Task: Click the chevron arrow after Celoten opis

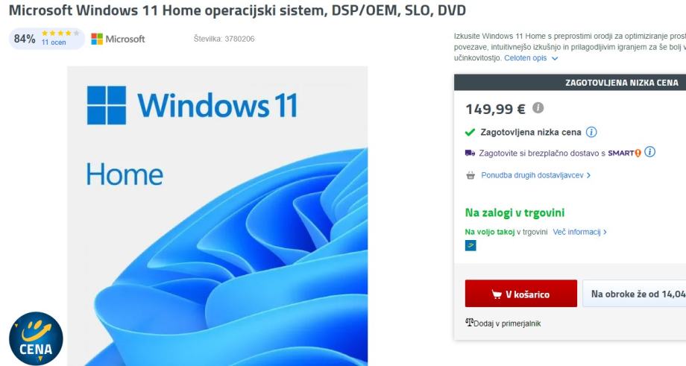Action: [x=555, y=59]
